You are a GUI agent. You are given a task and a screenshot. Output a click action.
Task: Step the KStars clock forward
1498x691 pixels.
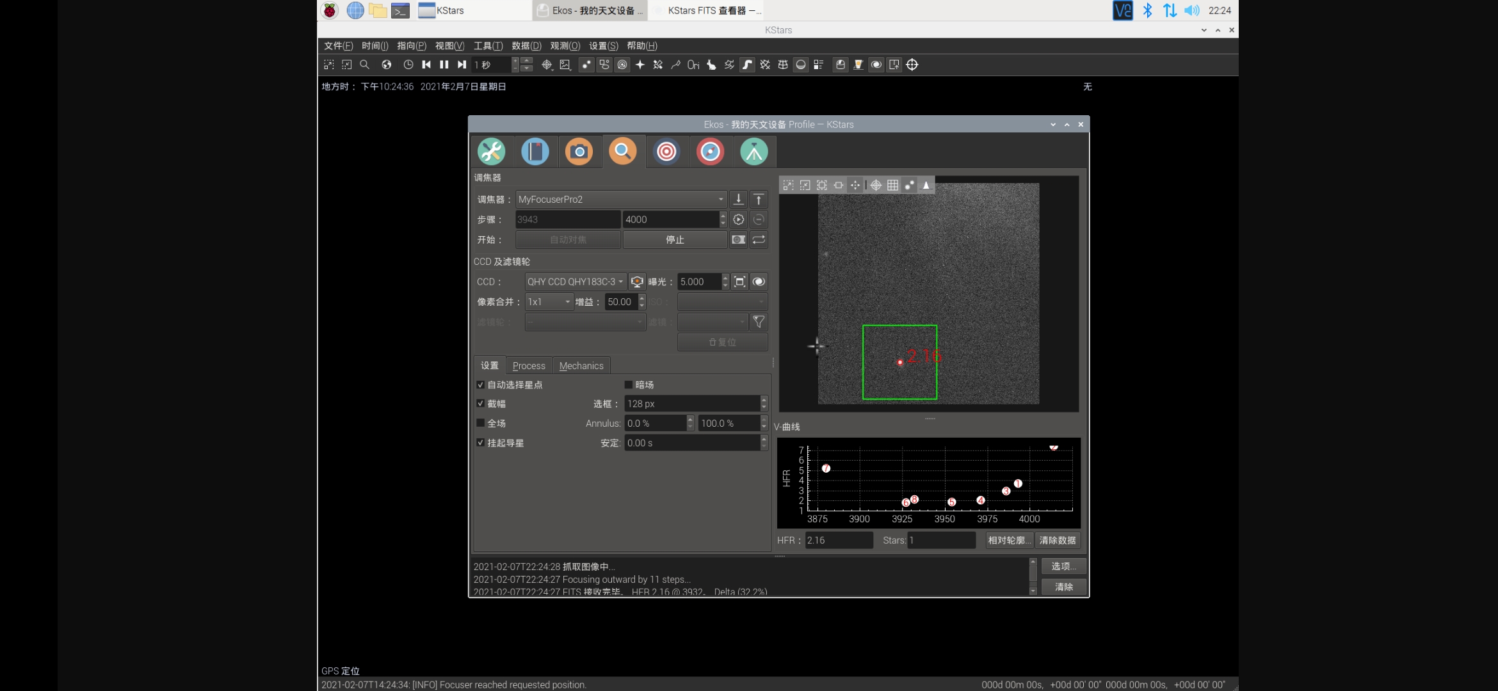click(462, 65)
